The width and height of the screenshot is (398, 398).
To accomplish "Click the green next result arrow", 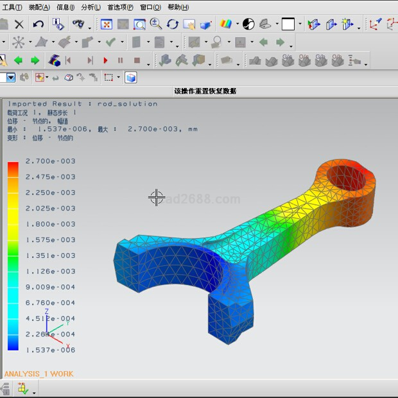I will coord(35,60).
